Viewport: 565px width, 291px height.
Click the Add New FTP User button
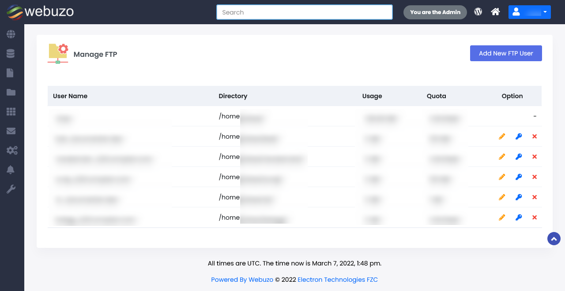click(506, 53)
